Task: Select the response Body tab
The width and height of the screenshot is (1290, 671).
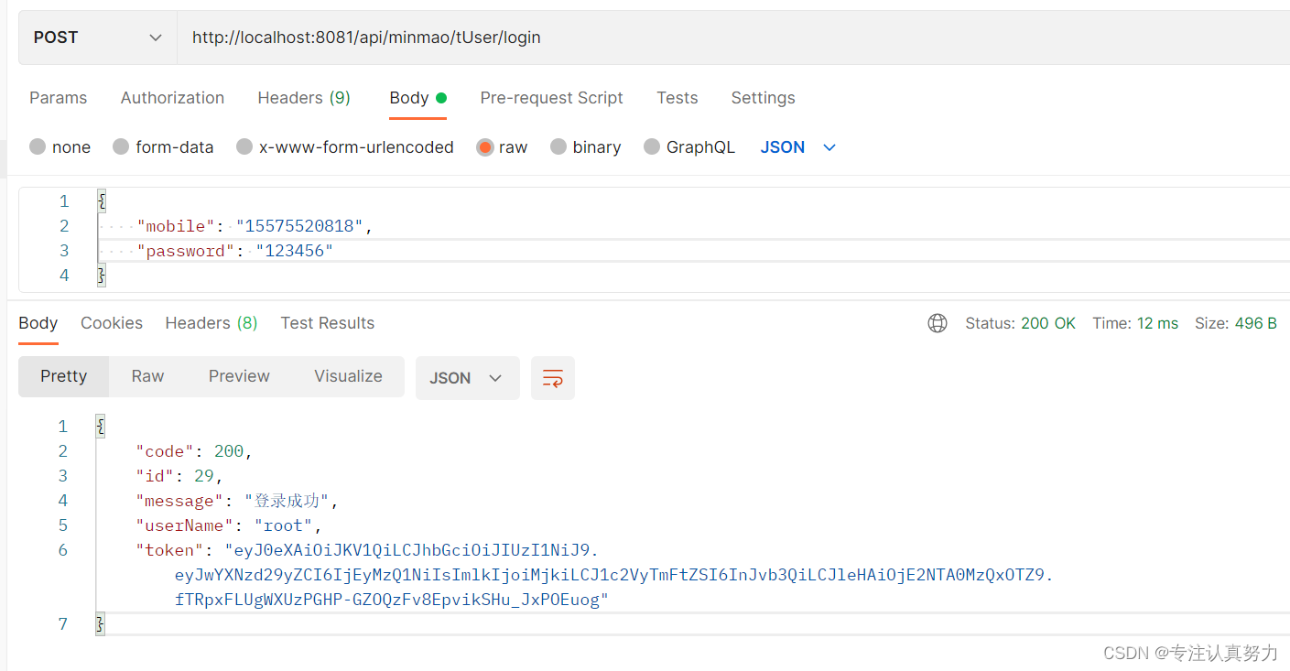Action: coord(38,323)
